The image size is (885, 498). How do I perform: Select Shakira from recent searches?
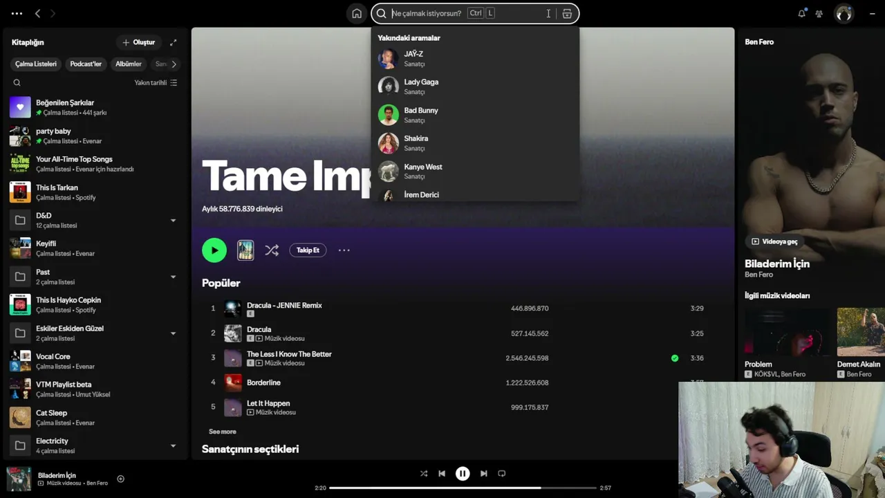coord(475,143)
